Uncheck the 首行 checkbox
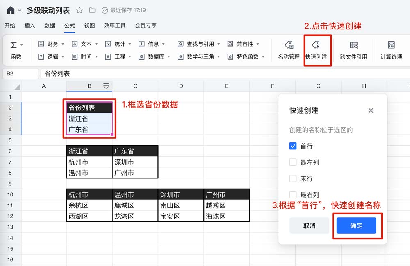410x266 pixels. 293,146
